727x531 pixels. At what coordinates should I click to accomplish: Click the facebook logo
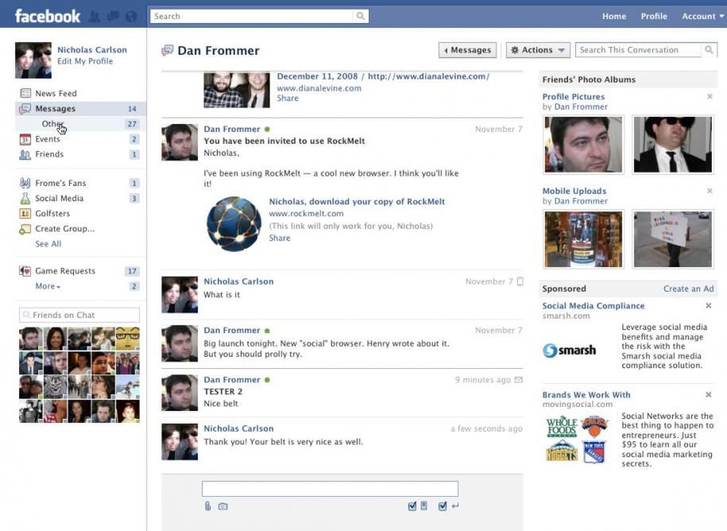(48, 16)
